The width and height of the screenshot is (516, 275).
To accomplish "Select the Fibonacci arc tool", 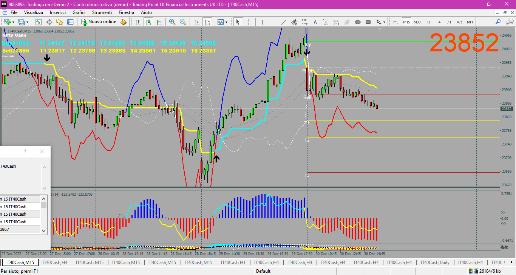I will (337, 22).
